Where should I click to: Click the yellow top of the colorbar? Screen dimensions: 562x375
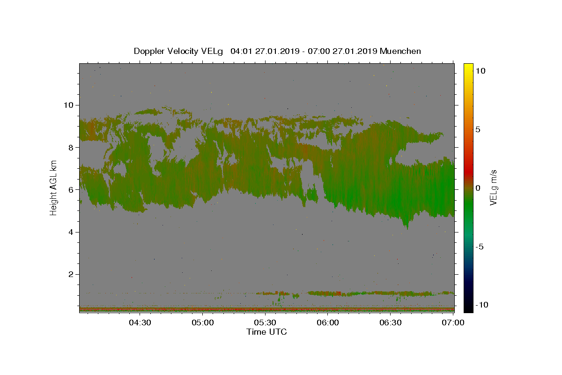[x=468, y=68]
